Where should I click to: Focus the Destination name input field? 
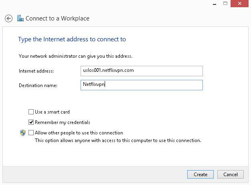coord(142,85)
